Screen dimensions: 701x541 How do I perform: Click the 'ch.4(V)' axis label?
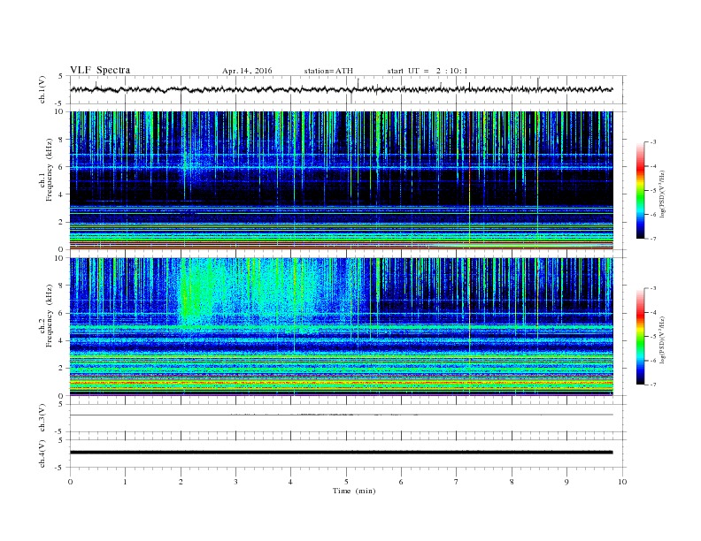click(x=42, y=453)
